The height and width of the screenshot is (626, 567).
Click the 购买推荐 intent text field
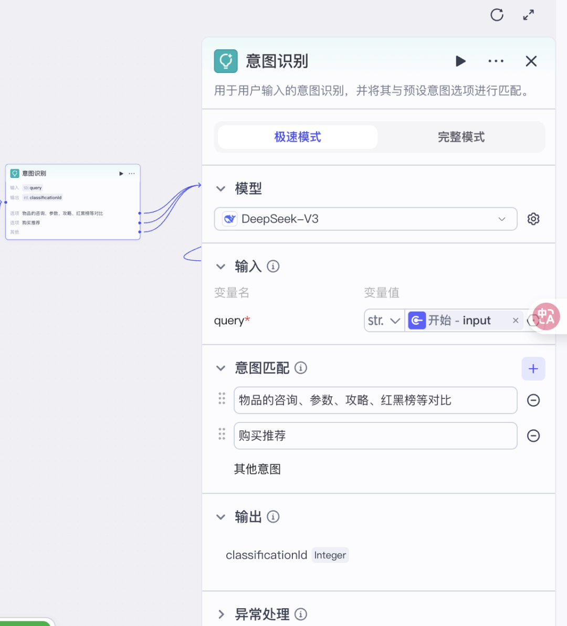point(375,436)
